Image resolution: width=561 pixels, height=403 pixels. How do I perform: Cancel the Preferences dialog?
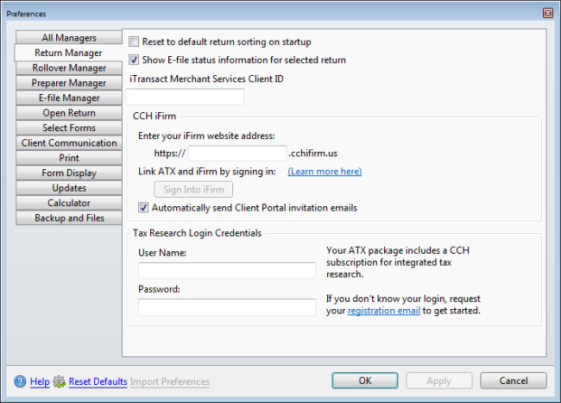(x=514, y=381)
